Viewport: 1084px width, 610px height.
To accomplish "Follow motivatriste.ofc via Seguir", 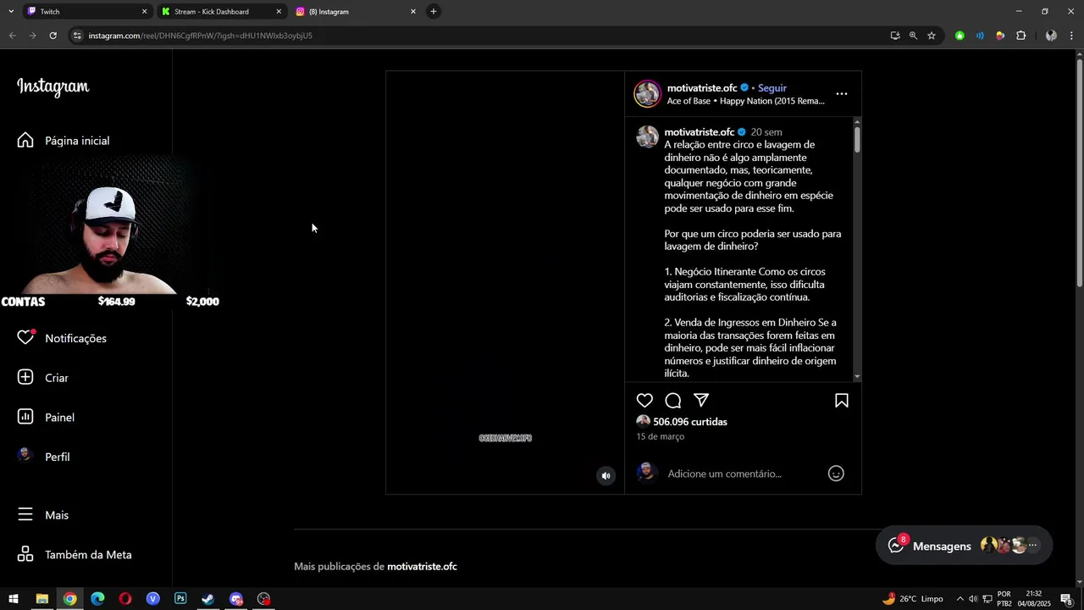I will (772, 88).
